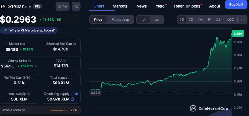Toggle chart to Price view
The image size is (249, 116).
click(98, 20)
